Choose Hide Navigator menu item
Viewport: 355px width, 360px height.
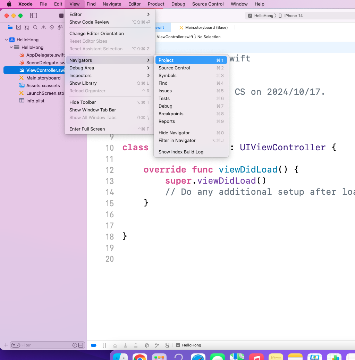191,133
